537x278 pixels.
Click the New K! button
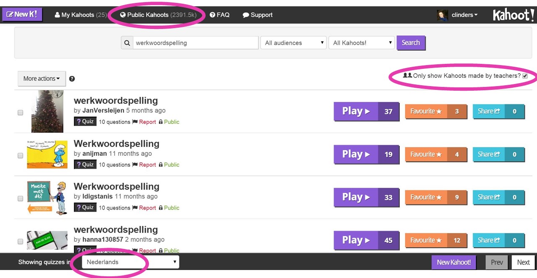tap(22, 14)
